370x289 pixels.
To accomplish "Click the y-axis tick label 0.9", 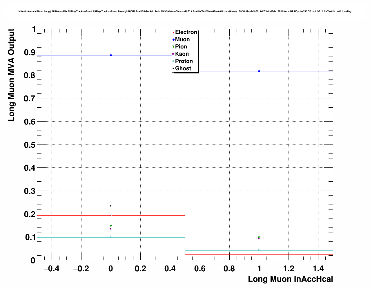I will [x=29, y=53].
